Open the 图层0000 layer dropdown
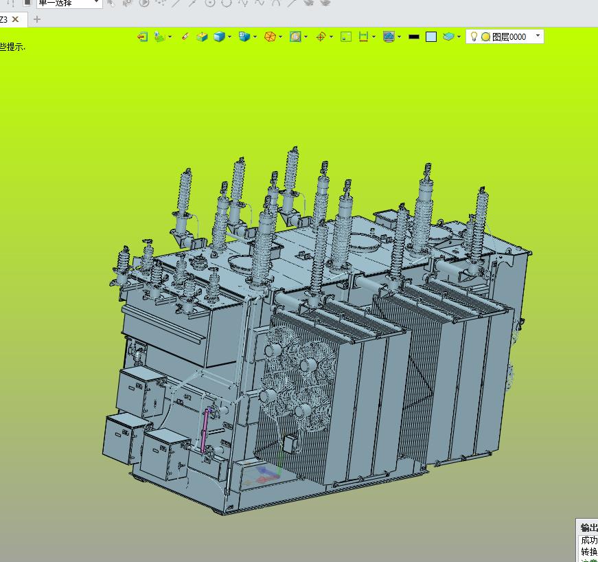The width and height of the screenshot is (598, 562). (538, 36)
